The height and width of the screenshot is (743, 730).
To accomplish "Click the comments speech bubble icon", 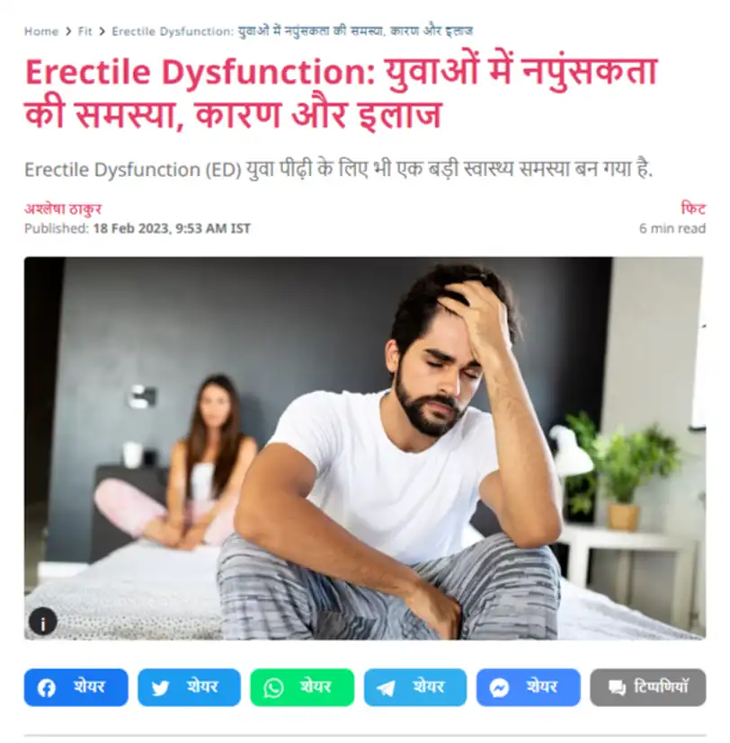I will click(x=617, y=687).
